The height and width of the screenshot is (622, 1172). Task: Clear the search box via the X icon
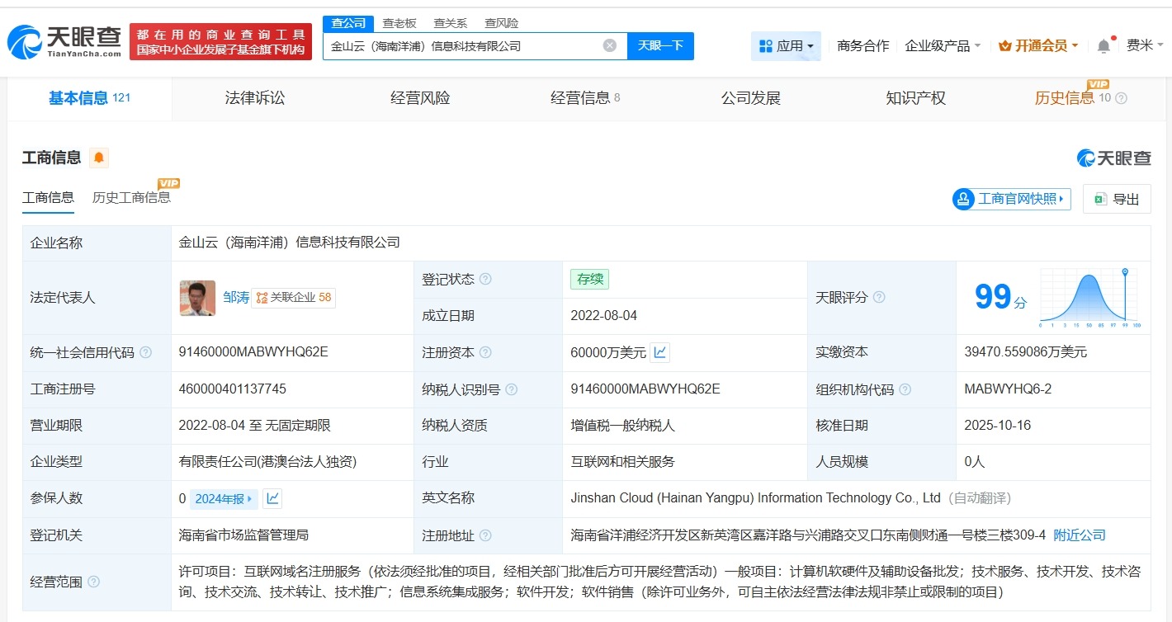point(610,45)
